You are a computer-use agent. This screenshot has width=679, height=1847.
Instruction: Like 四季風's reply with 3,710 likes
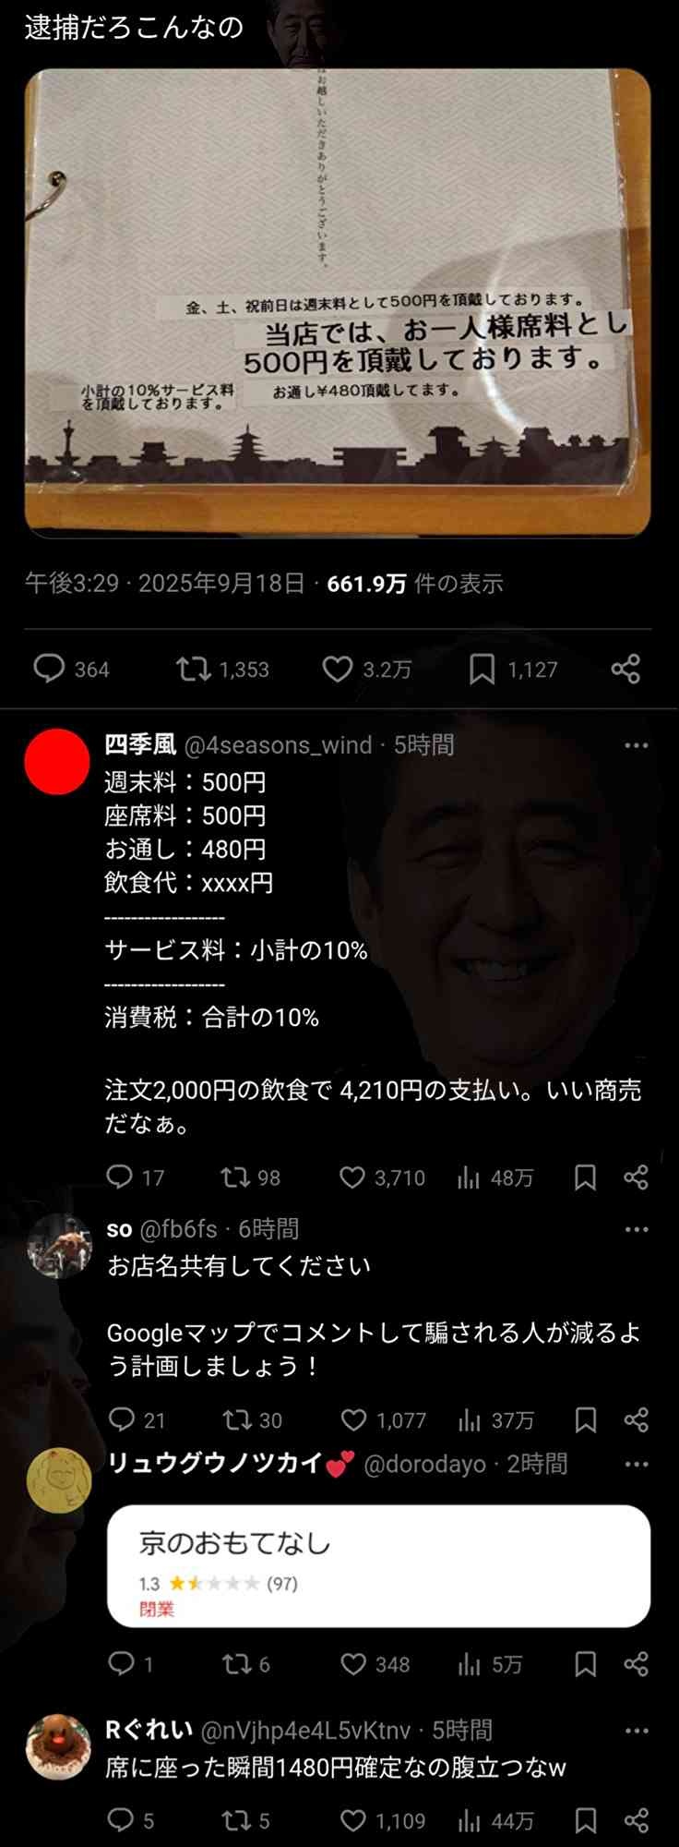coord(382,1177)
